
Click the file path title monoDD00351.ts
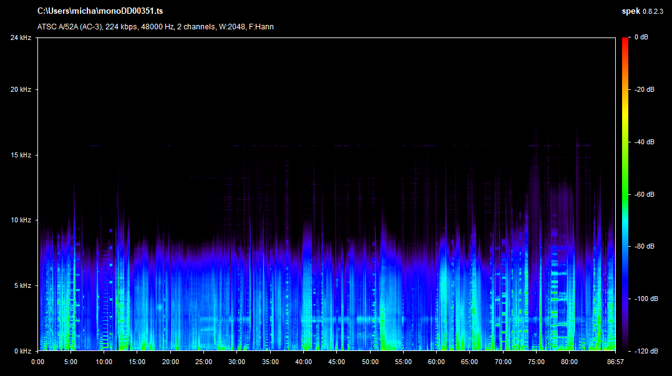coord(100,11)
